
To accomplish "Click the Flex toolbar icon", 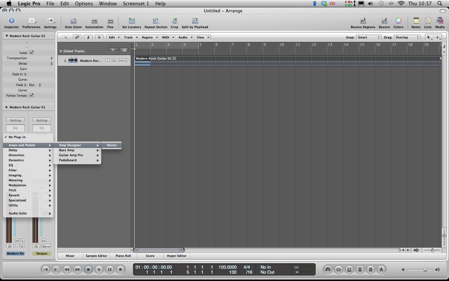I will [x=110, y=21].
